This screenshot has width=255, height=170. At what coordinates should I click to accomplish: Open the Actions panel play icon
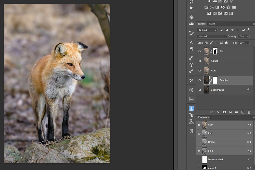191,8
